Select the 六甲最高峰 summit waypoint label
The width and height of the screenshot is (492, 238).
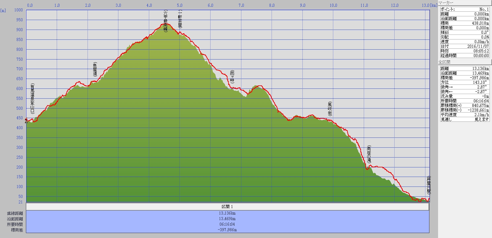point(166,21)
